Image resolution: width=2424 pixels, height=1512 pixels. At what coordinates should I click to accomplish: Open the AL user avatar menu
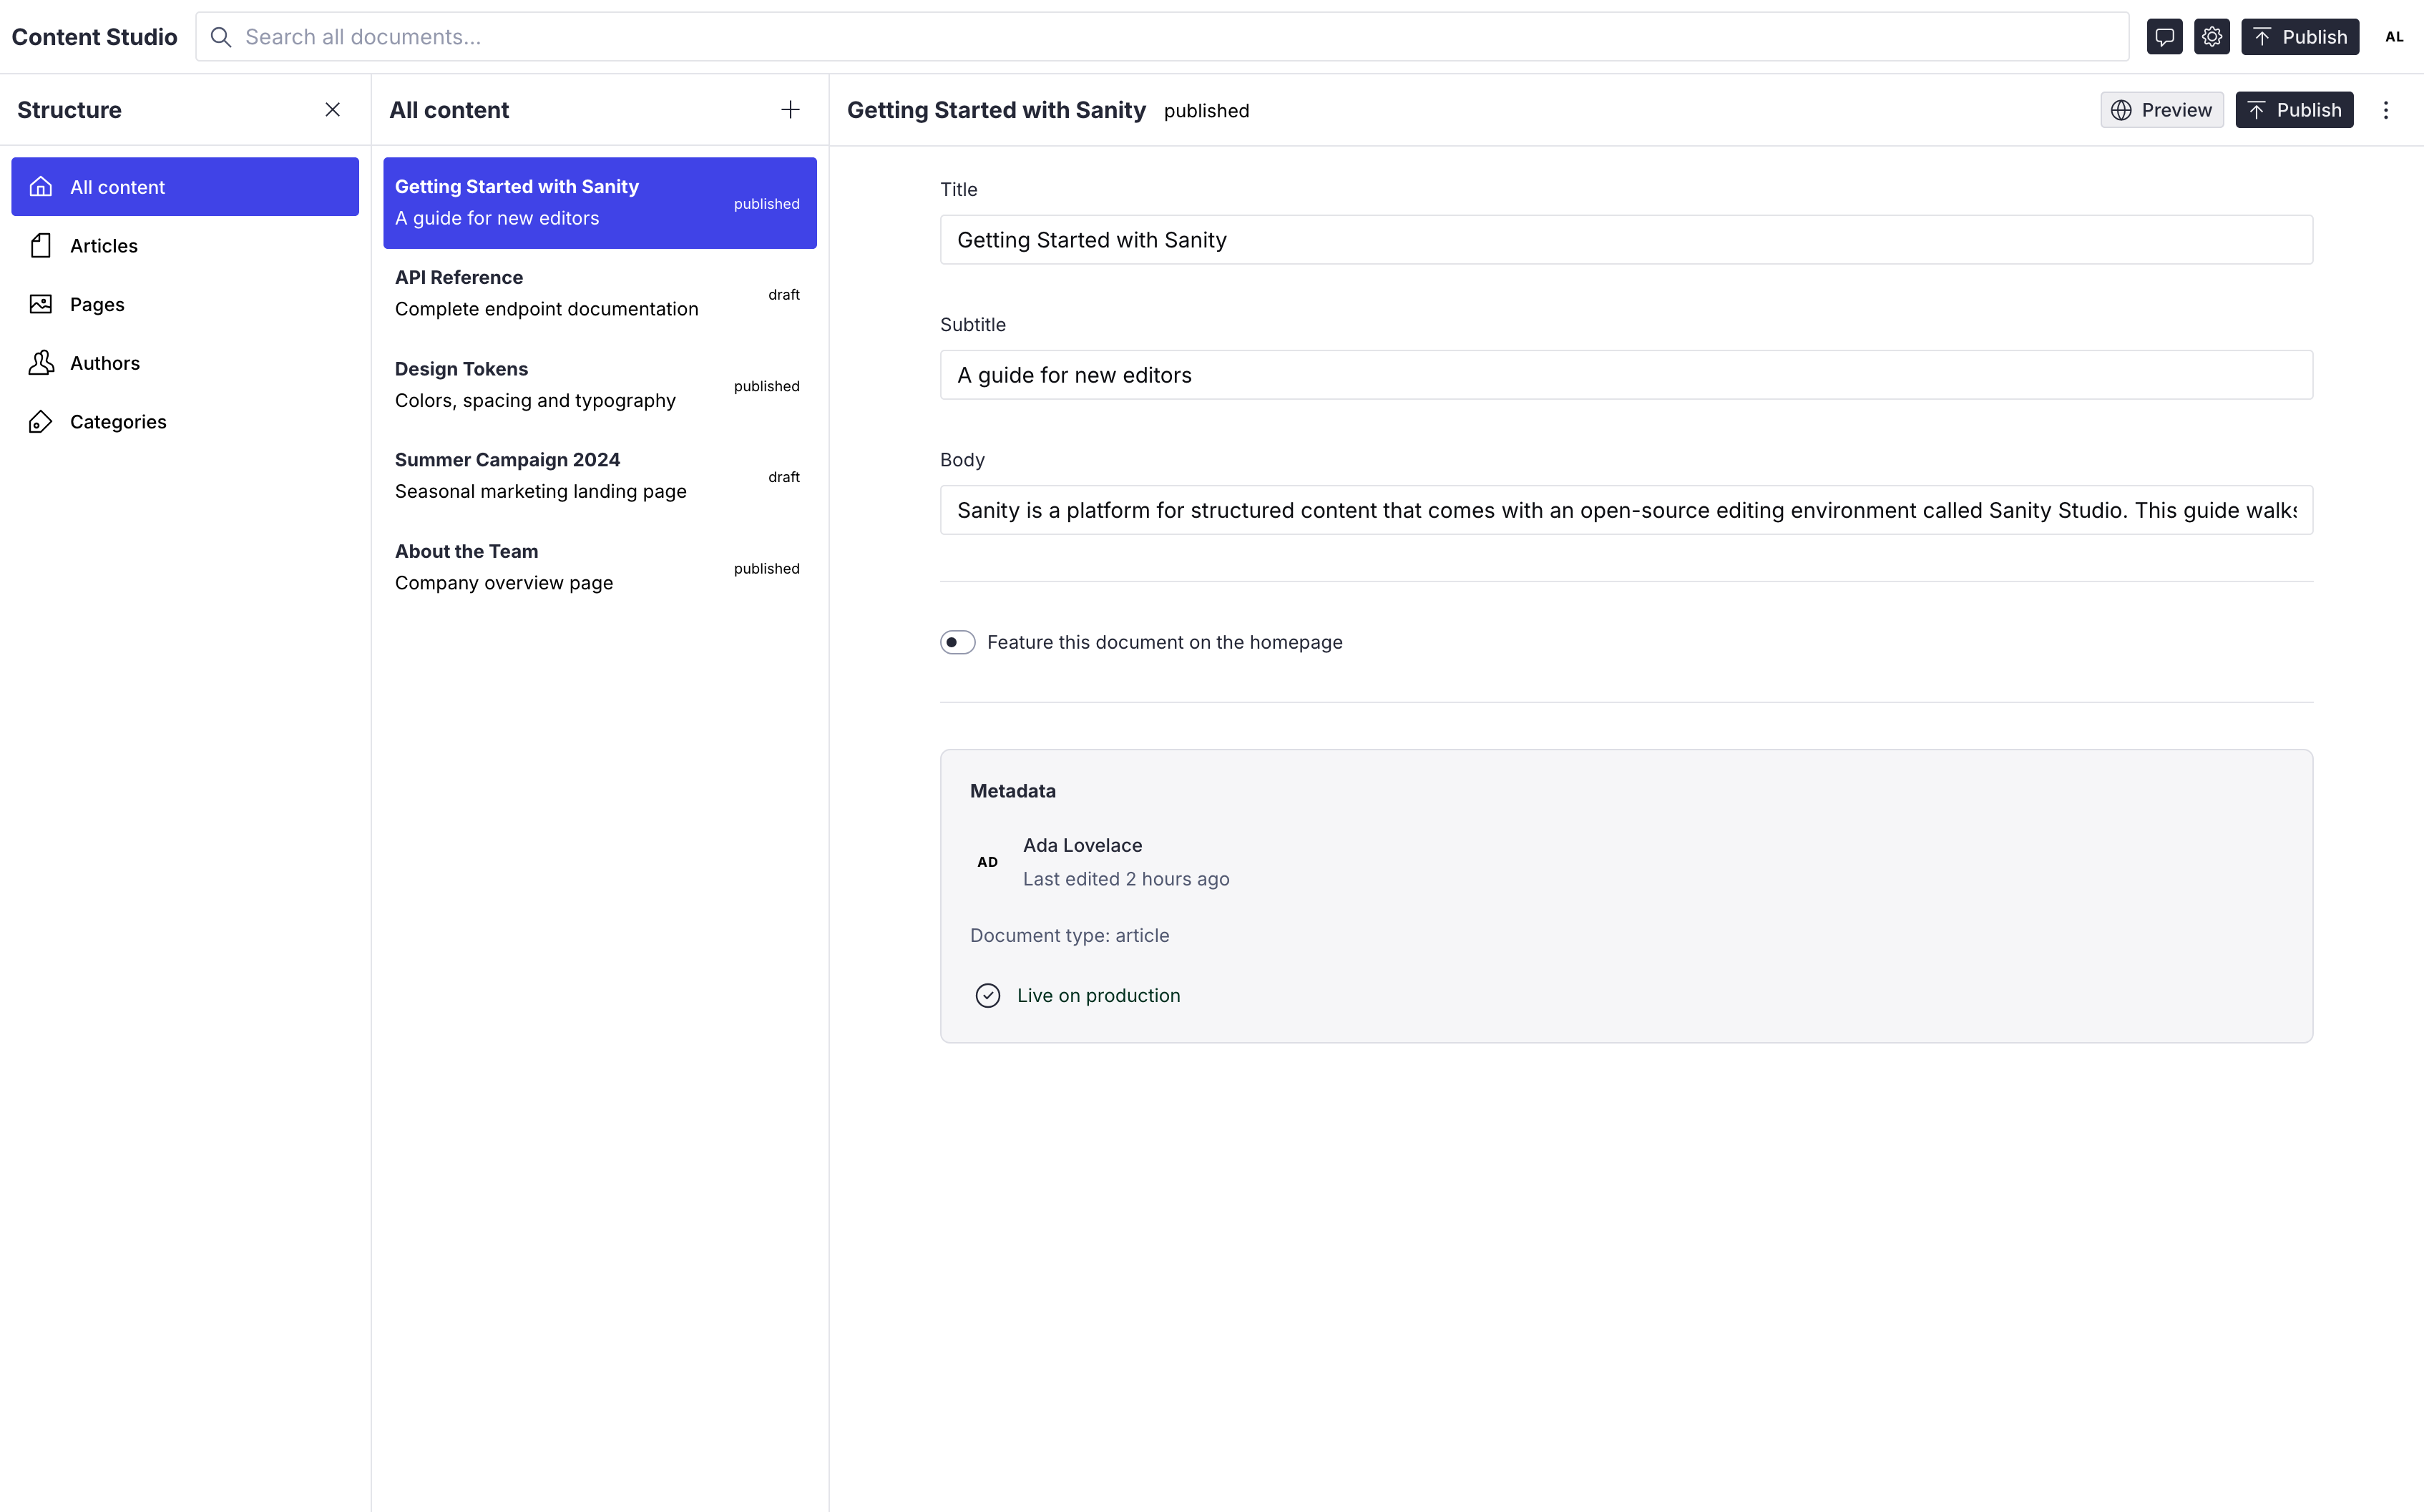click(x=2394, y=37)
